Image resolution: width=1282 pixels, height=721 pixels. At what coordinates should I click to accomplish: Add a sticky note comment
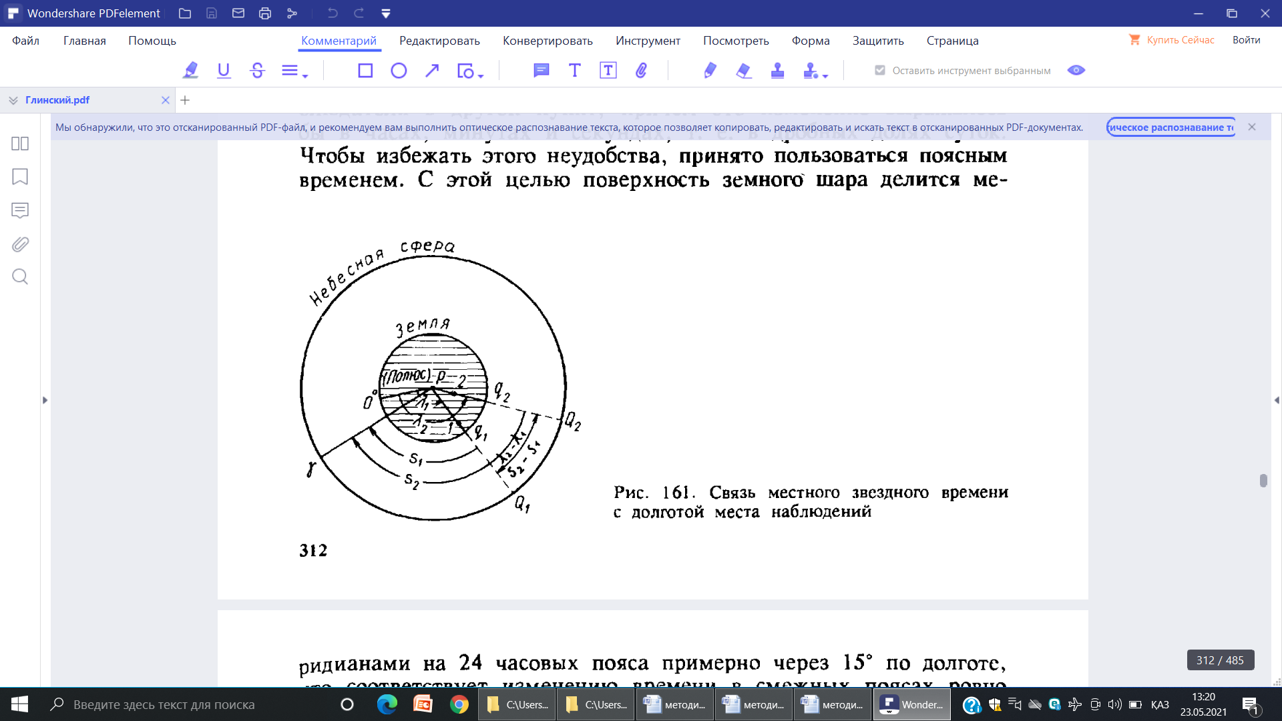tap(541, 70)
